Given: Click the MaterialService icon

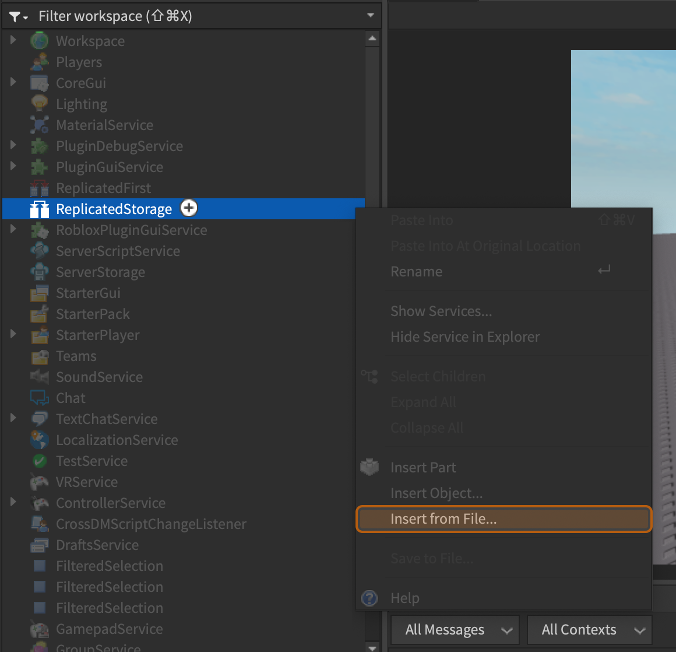Looking at the screenshot, I should click(x=39, y=125).
